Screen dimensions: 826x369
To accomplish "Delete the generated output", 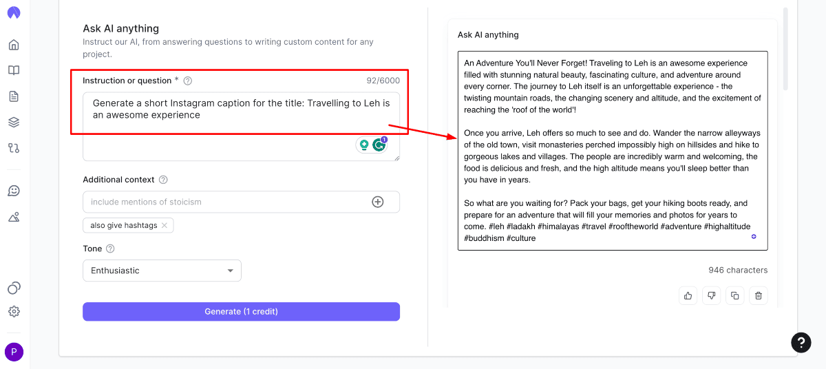I will point(759,295).
